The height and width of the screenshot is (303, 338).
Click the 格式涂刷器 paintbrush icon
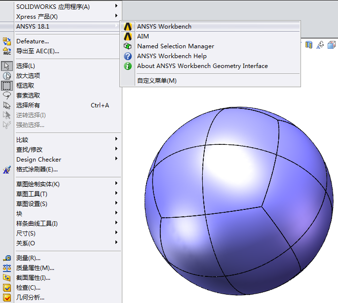coord(7,169)
